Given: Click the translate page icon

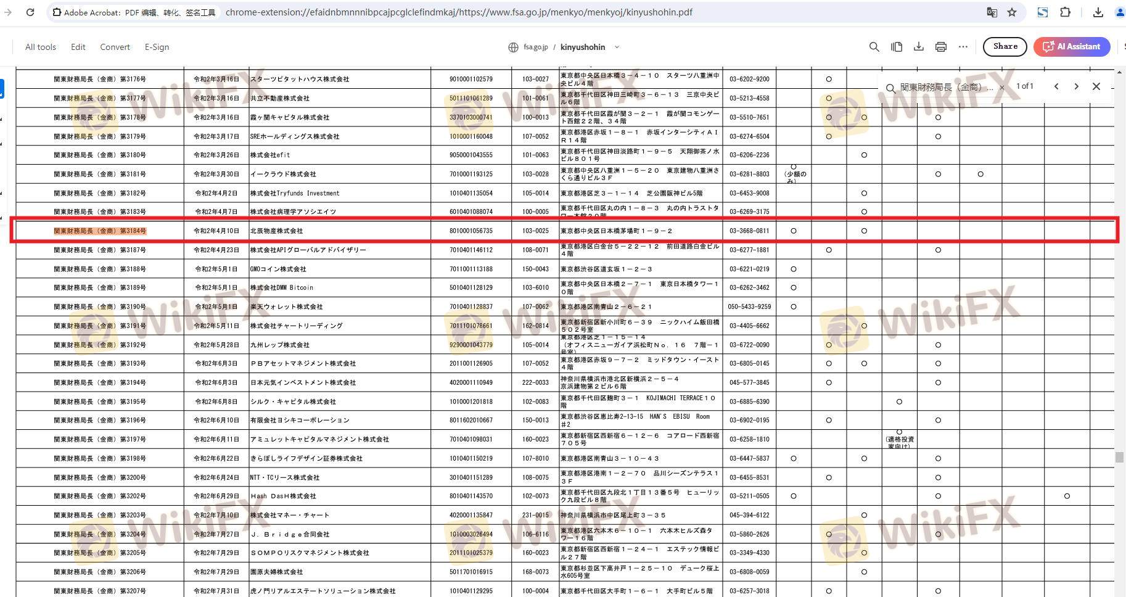Looking at the screenshot, I should (x=992, y=12).
